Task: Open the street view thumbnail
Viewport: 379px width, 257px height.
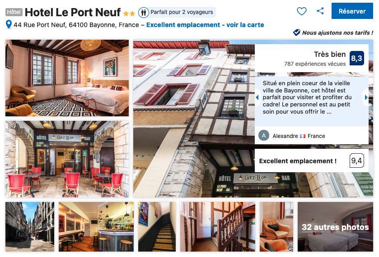Action: [30, 227]
